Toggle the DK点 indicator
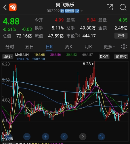Image resolution: width=130 pixels, height=144 pixels. (104, 57)
